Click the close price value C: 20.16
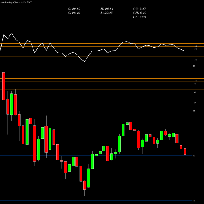The image size is (204, 204). click(x=74, y=13)
